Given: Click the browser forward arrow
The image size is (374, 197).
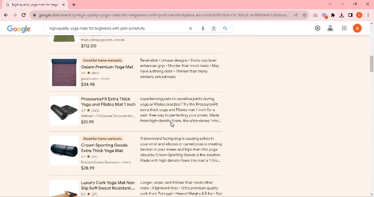Looking at the screenshot, I should tap(15, 15).
